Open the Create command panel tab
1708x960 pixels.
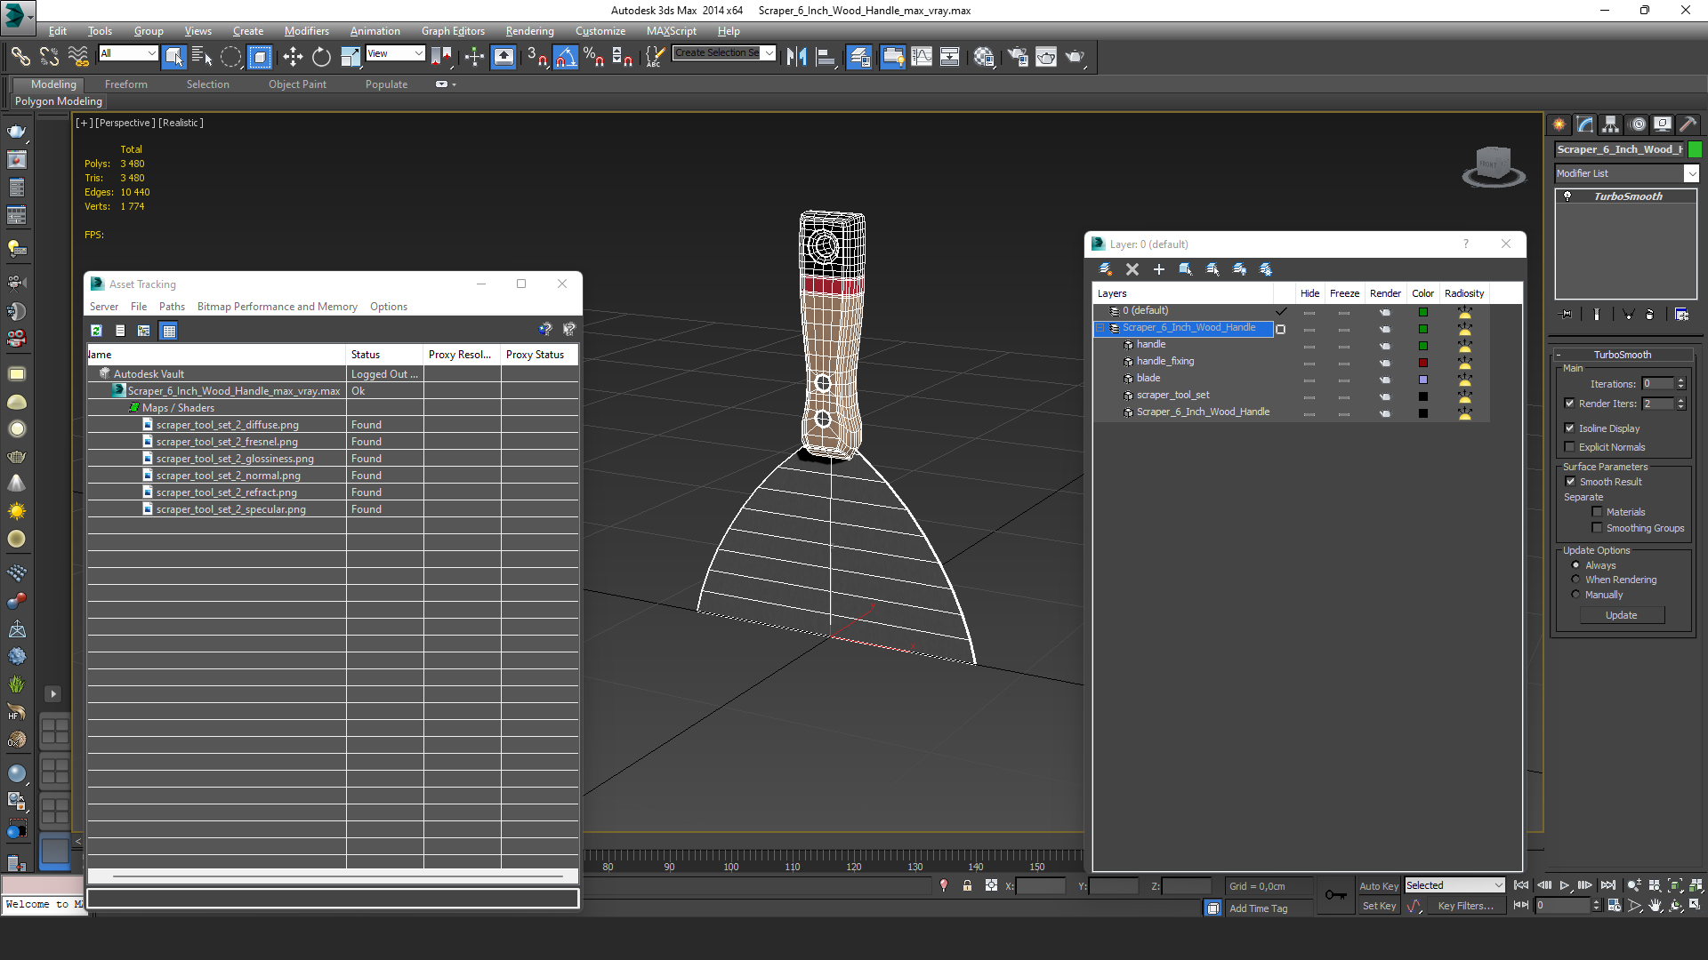click(1559, 124)
